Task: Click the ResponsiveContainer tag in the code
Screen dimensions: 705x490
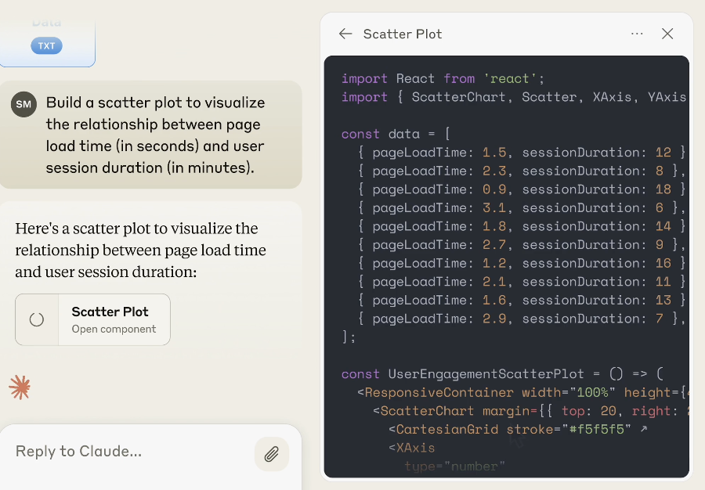Action: pyautogui.click(x=439, y=392)
